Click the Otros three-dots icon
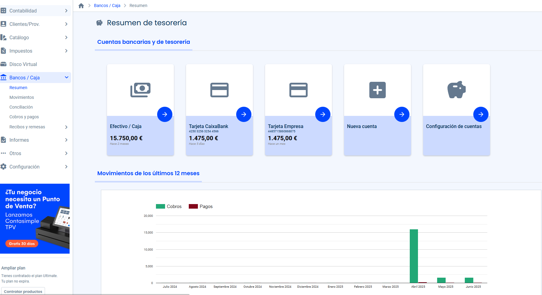Viewport: 542px width, 295px height. (x=3, y=153)
